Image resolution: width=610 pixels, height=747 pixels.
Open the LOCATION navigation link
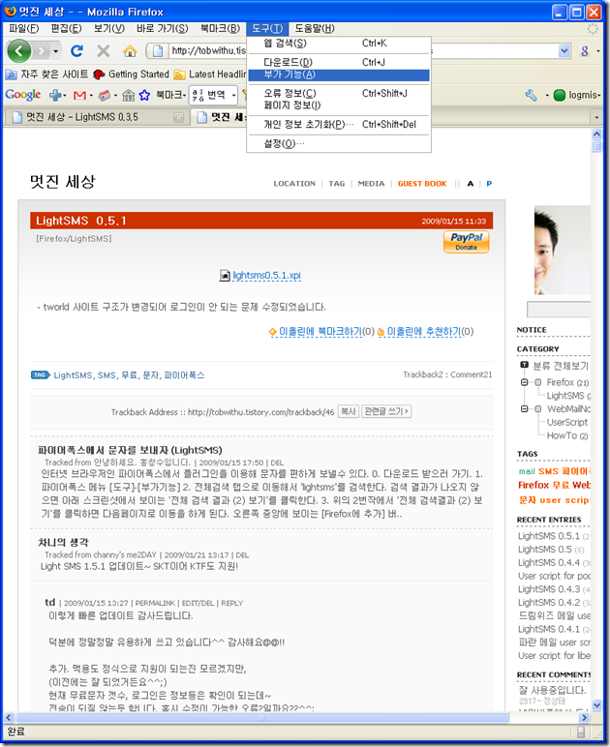click(x=294, y=184)
